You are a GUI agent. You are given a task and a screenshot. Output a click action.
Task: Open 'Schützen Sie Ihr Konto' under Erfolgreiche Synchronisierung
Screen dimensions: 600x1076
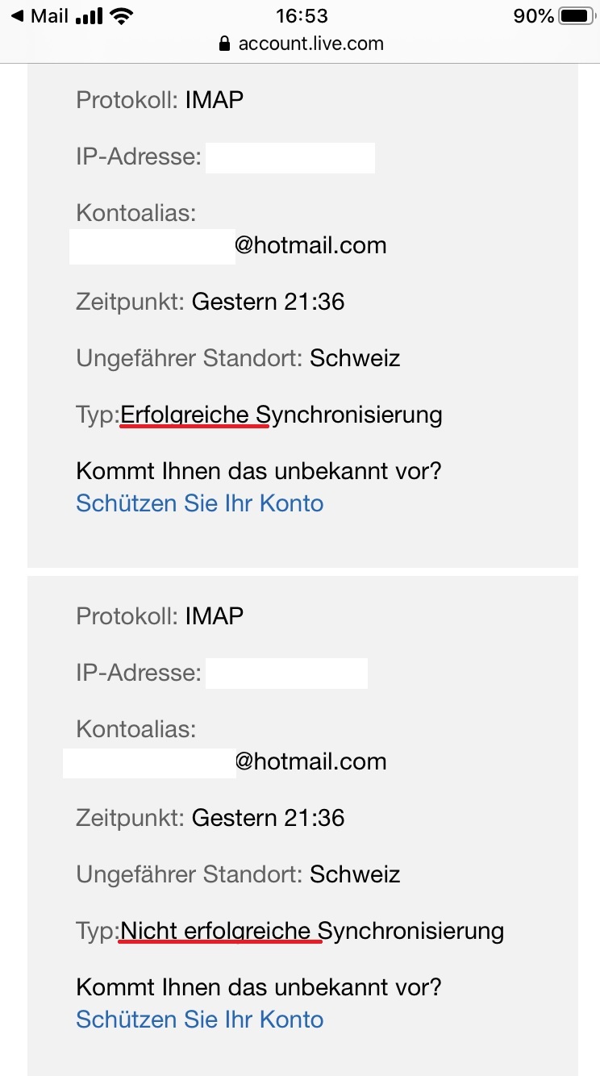coord(199,503)
